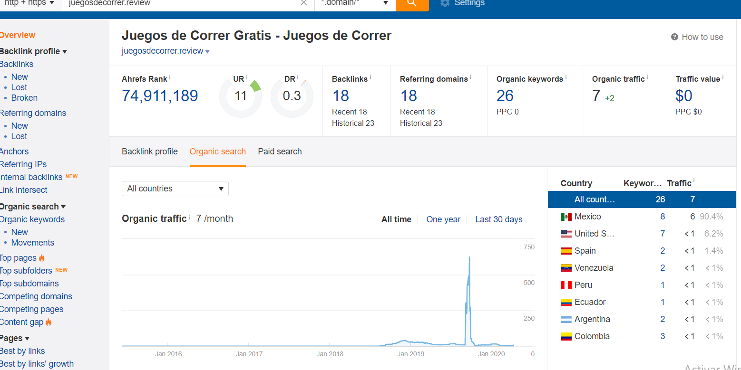The height and width of the screenshot is (370, 741).
Task: Click the How to use help icon
Action: pyautogui.click(x=674, y=37)
